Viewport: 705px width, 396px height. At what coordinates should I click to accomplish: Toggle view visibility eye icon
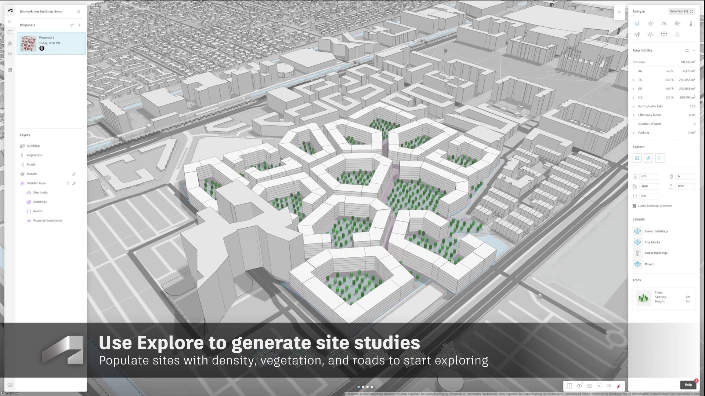point(579,386)
